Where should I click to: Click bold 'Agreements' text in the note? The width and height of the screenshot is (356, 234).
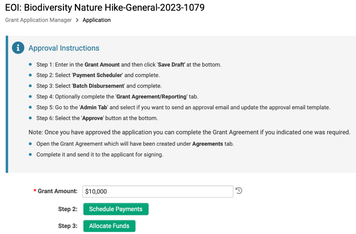[207, 144]
